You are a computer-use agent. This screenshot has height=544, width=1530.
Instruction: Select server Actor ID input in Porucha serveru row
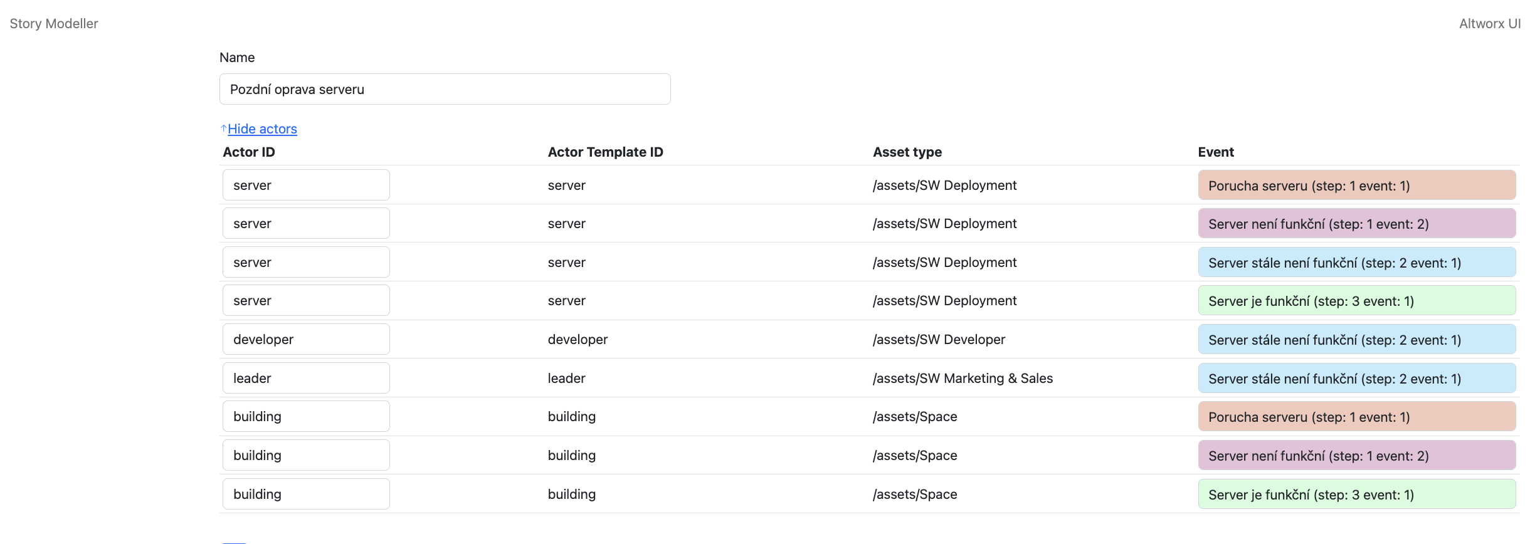coord(306,186)
